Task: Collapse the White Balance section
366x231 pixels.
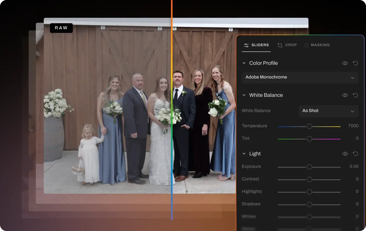Action: [244, 95]
